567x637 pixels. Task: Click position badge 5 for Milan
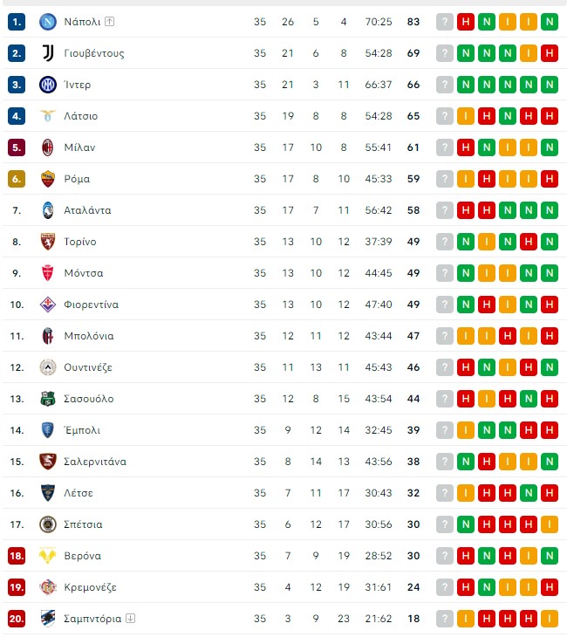[x=17, y=147]
